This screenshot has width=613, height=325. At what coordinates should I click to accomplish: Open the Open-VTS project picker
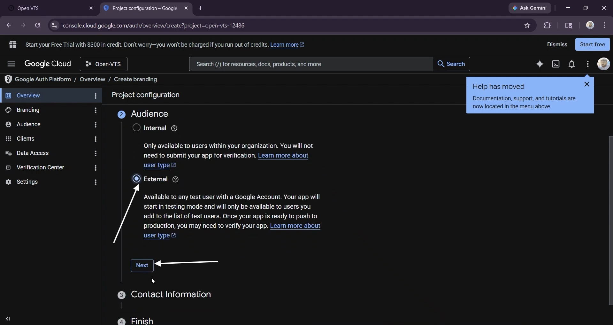pos(104,64)
